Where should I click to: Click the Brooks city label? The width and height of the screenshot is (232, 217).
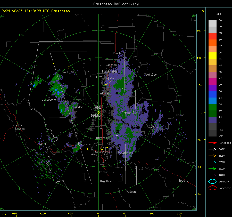click(x=183, y=181)
